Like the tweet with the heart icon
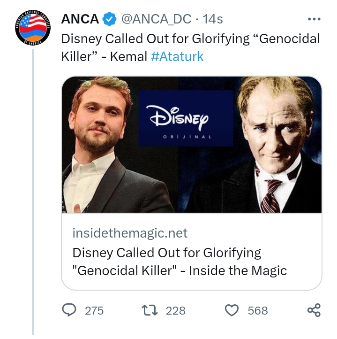The height and width of the screenshot is (339, 337). click(232, 310)
